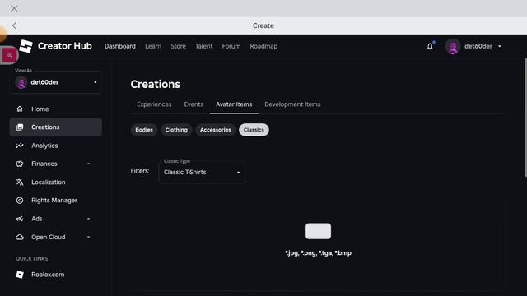Select the Accessories filter chip
This screenshot has width=527, height=296.
click(x=216, y=130)
